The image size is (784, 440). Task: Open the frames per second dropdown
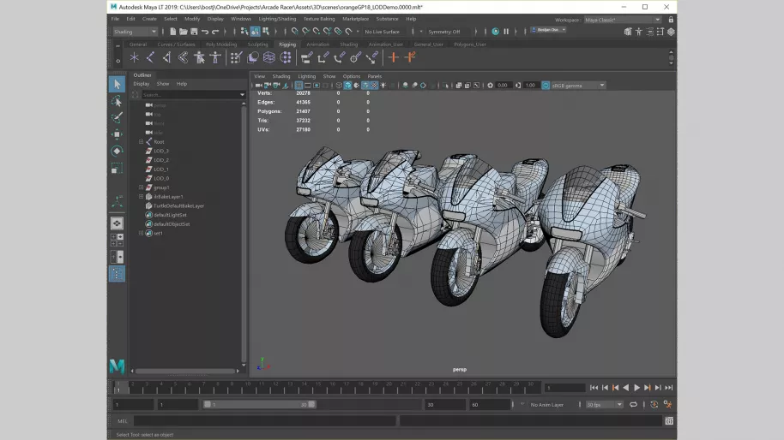(x=604, y=405)
